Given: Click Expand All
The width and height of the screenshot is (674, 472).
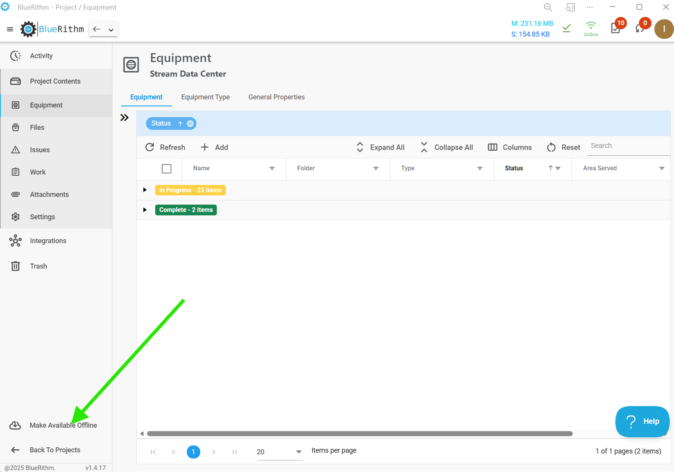Looking at the screenshot, I should click(381, 147).
